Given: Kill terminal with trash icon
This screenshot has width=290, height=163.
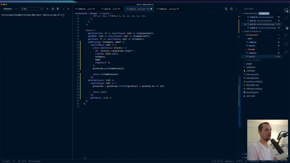Looking at the screenshot, I should (58, 9).
